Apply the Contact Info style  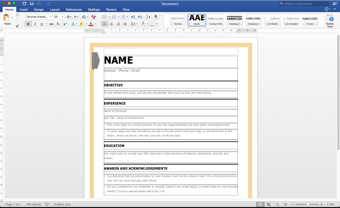[x=216, y=20]
